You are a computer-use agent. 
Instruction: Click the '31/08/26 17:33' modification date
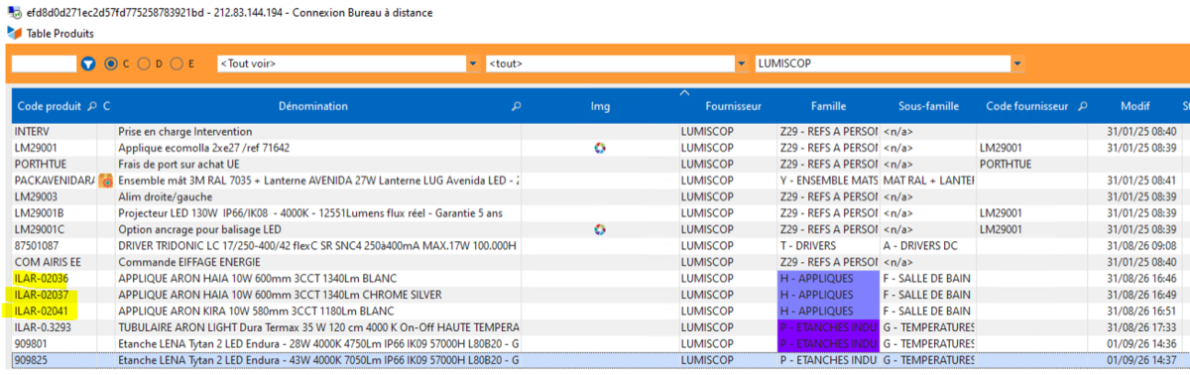pyautogui.click(x=1148, y=327)
